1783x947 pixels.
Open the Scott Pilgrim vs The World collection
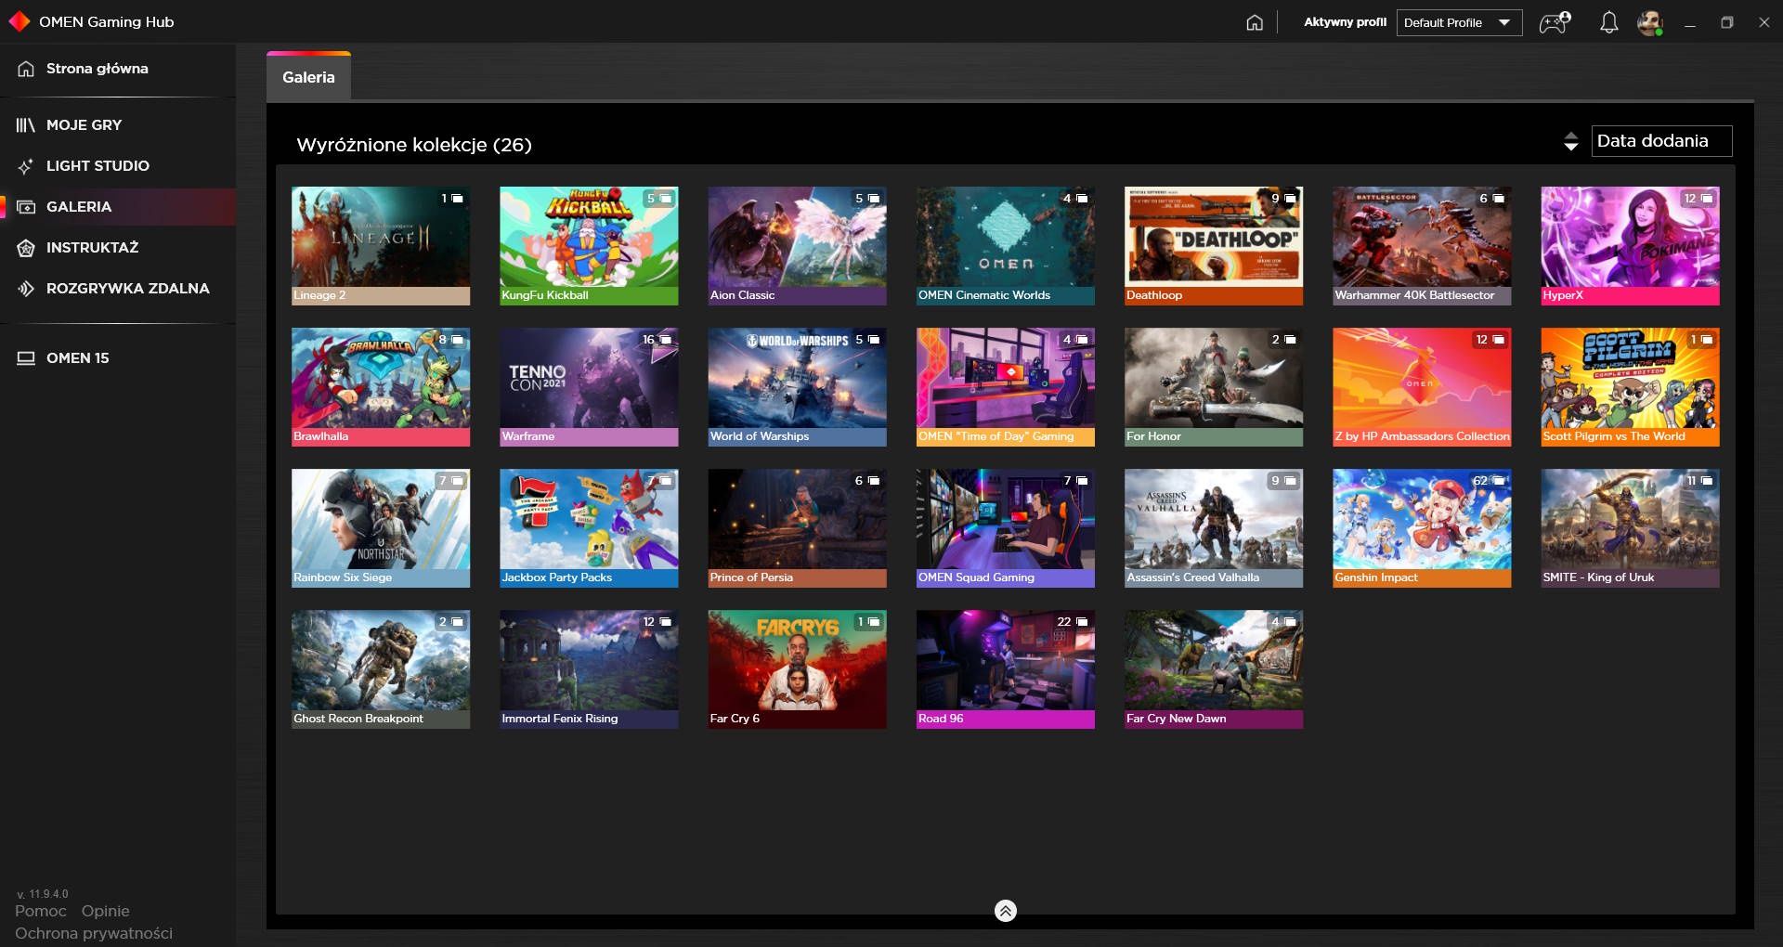pos(1630,387)
